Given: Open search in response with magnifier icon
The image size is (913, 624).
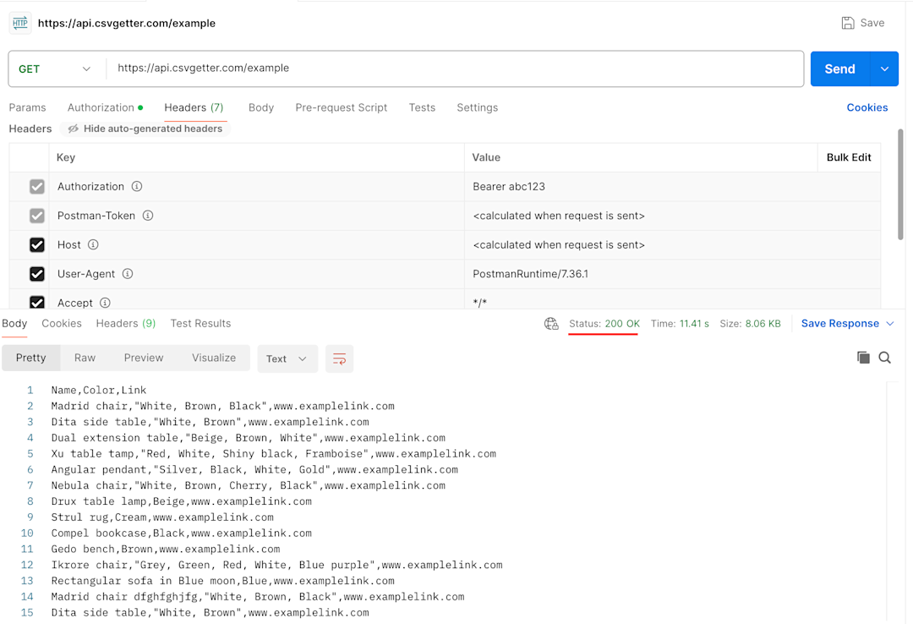Looking at the screenshot, I should 884,358.
